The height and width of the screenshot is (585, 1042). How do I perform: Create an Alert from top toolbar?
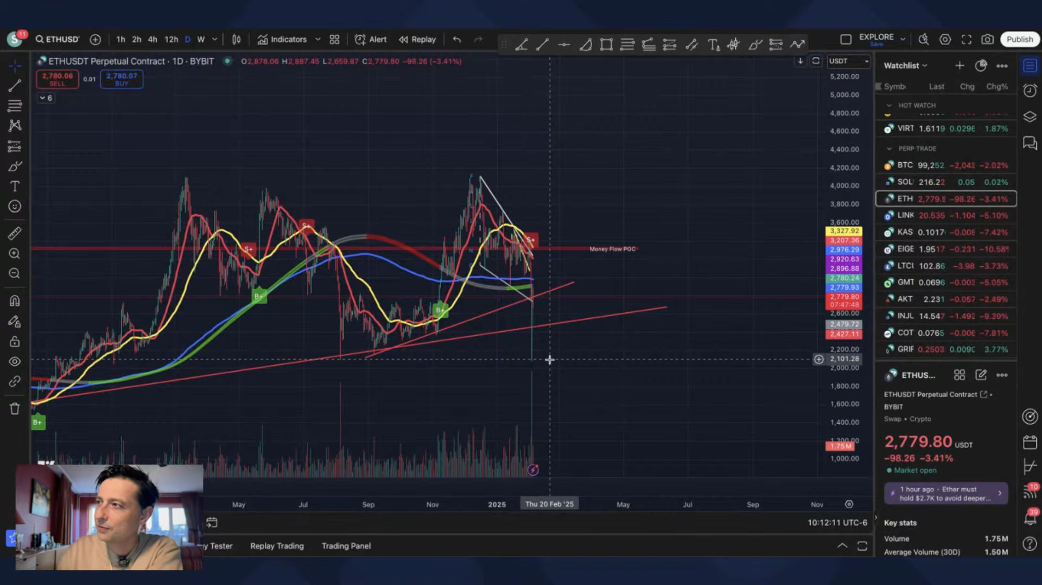370,39
